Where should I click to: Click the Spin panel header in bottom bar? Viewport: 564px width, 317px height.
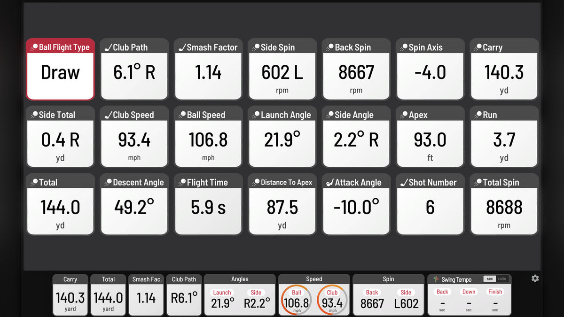(388, 279)
